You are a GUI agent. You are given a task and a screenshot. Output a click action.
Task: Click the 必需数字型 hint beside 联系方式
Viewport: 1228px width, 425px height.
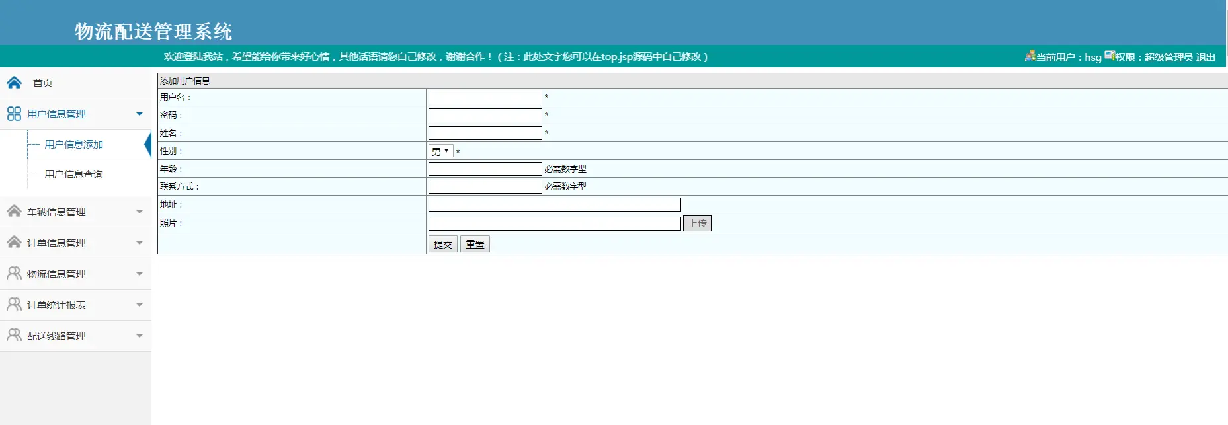pos(565,186)
